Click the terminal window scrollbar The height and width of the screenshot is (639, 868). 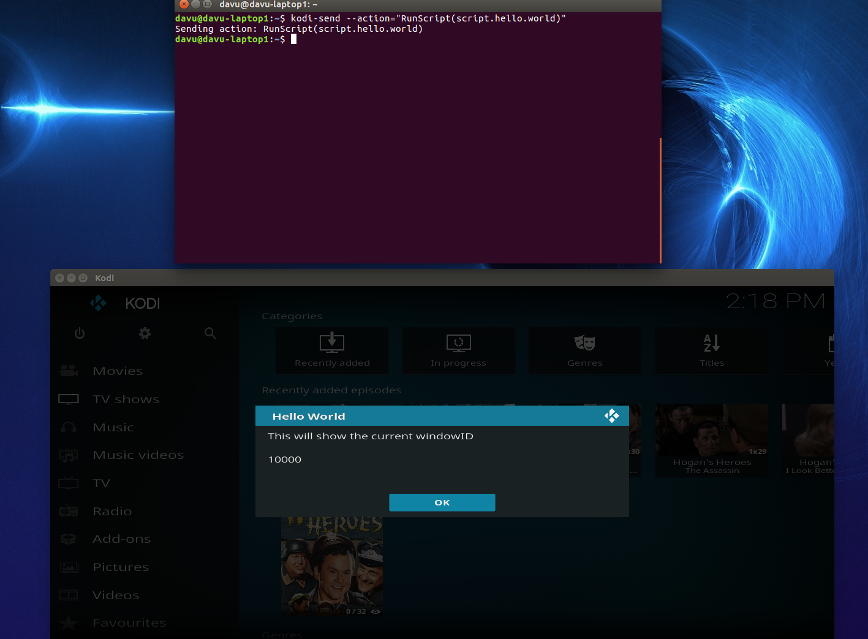[x=660, y=200]
